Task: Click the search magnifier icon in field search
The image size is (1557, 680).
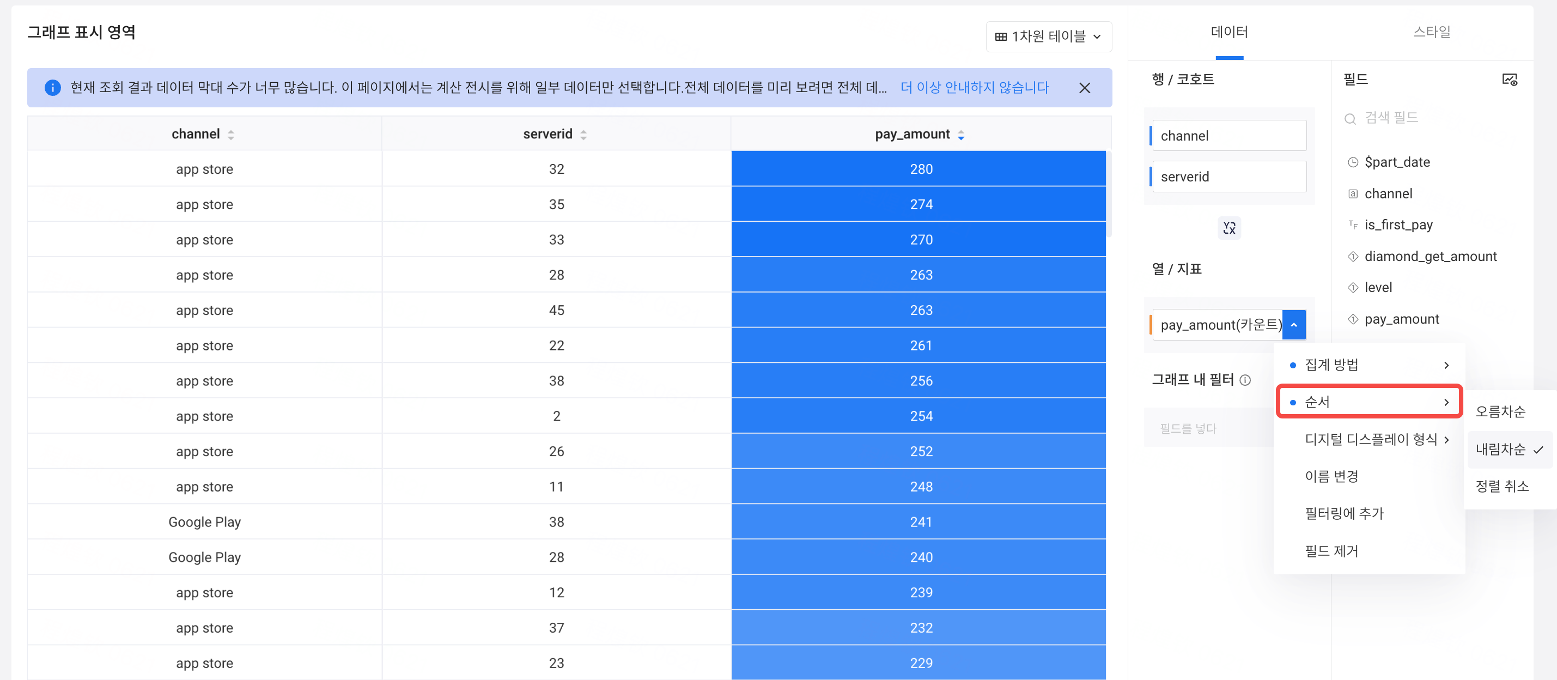Action: pyautogui.click(x=1349, y=118)
